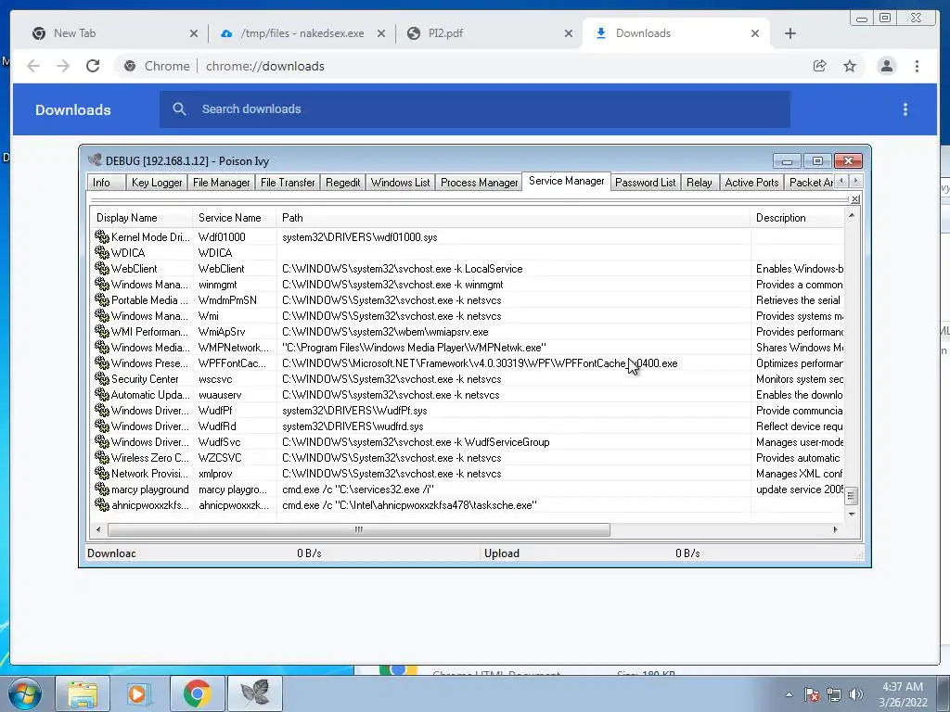Click service icon for Security Center

pyautogui.click(x=102, y=379)
